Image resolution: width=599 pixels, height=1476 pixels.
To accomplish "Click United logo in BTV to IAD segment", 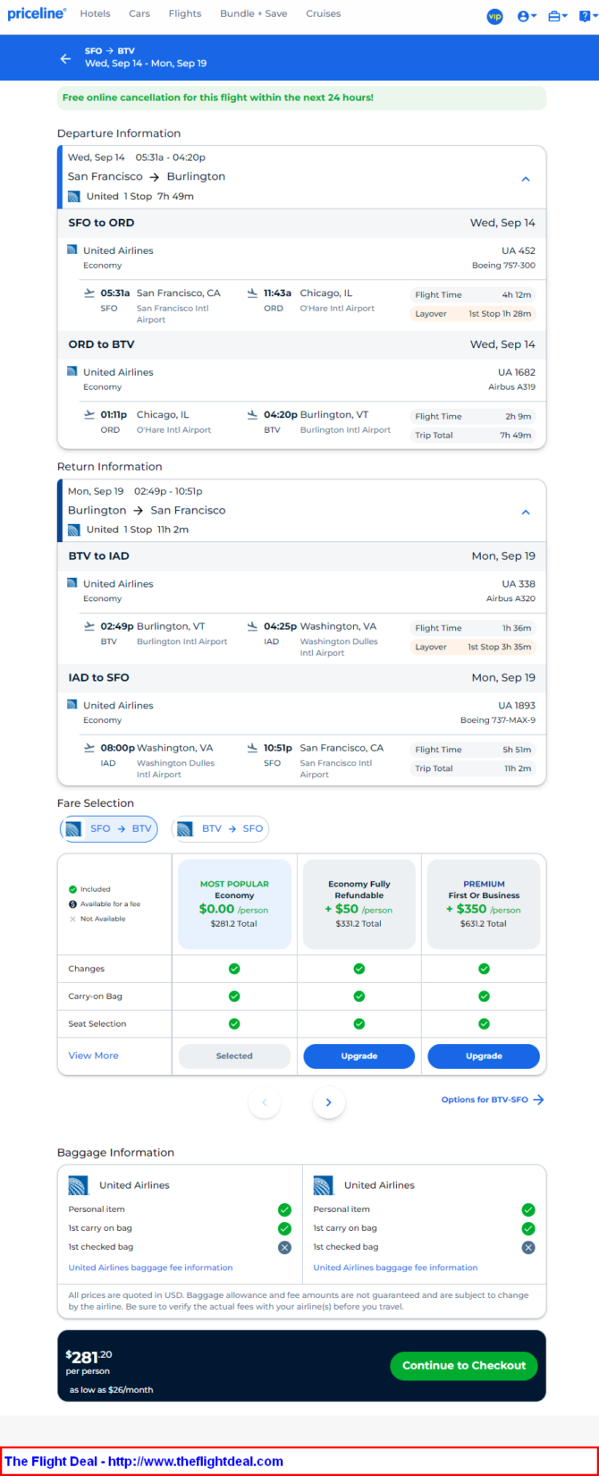I will 72,583.
